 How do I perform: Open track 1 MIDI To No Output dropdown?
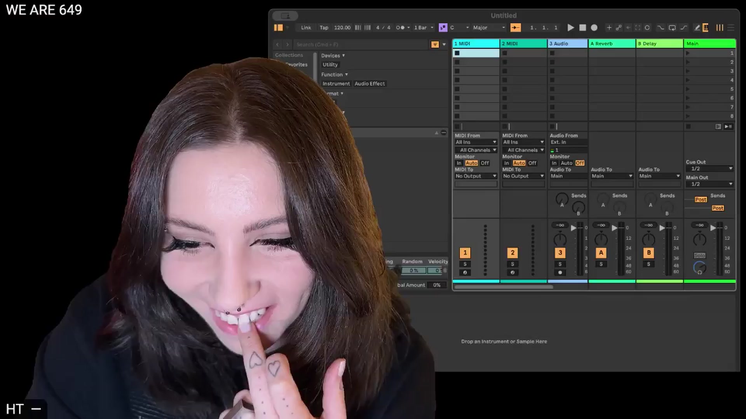pyautogui.click(x=476, y=176)
